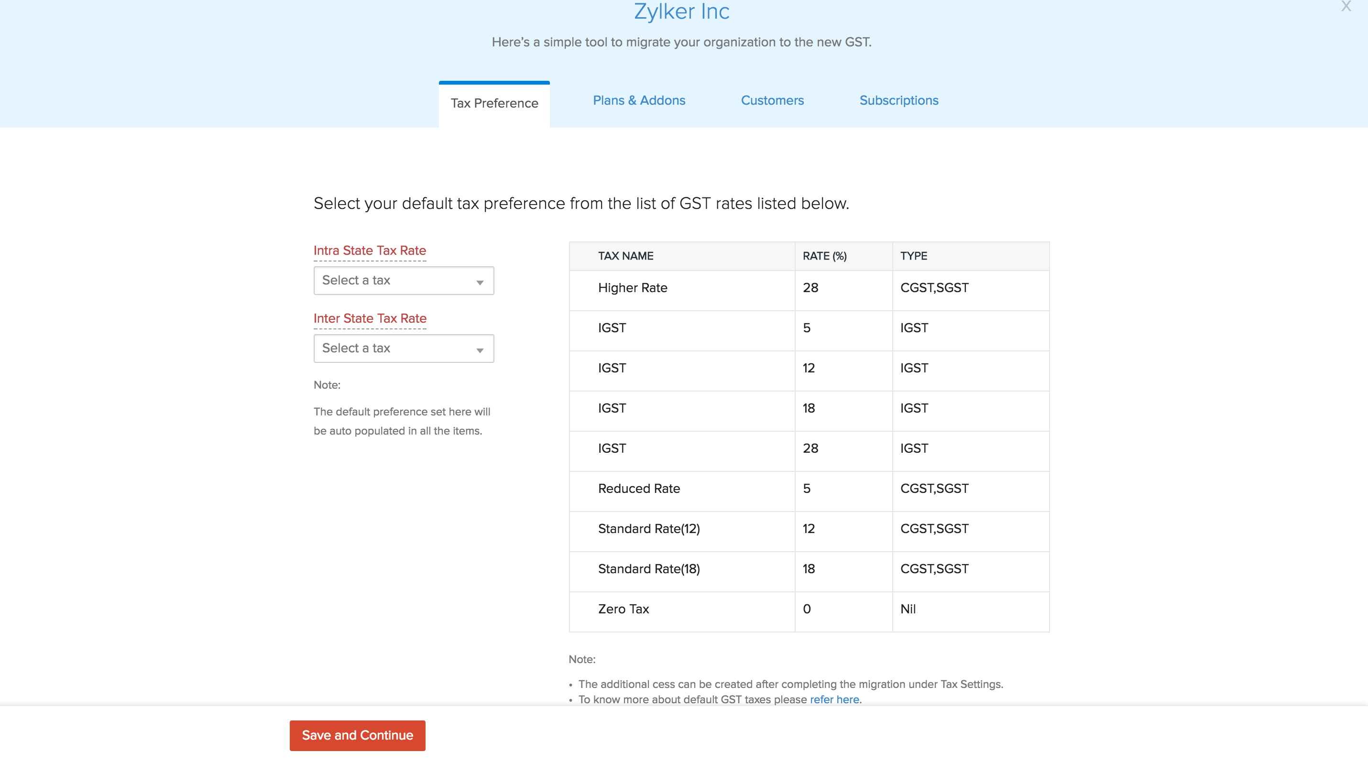The width and height of the screenshot is (1368, 763).
Task: Select the Standard Rate(12) row
Action: tap(681, 529)
